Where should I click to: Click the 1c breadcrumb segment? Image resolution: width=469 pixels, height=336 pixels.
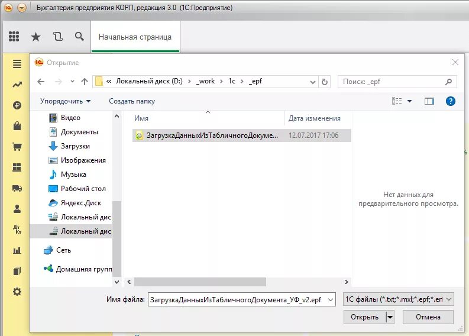(x=232, y=81)
